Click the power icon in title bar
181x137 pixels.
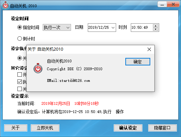(x=5, y=5)
